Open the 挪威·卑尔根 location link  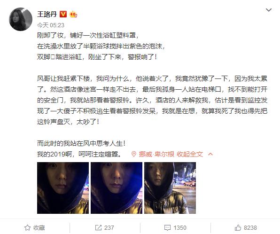pyautogui.click(x=156, y=154)
